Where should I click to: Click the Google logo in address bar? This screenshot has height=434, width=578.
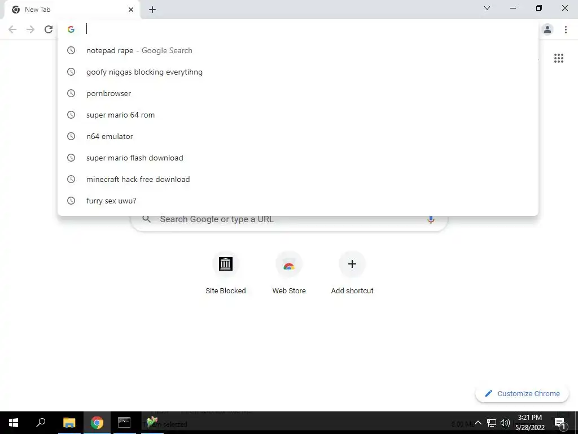71,29
